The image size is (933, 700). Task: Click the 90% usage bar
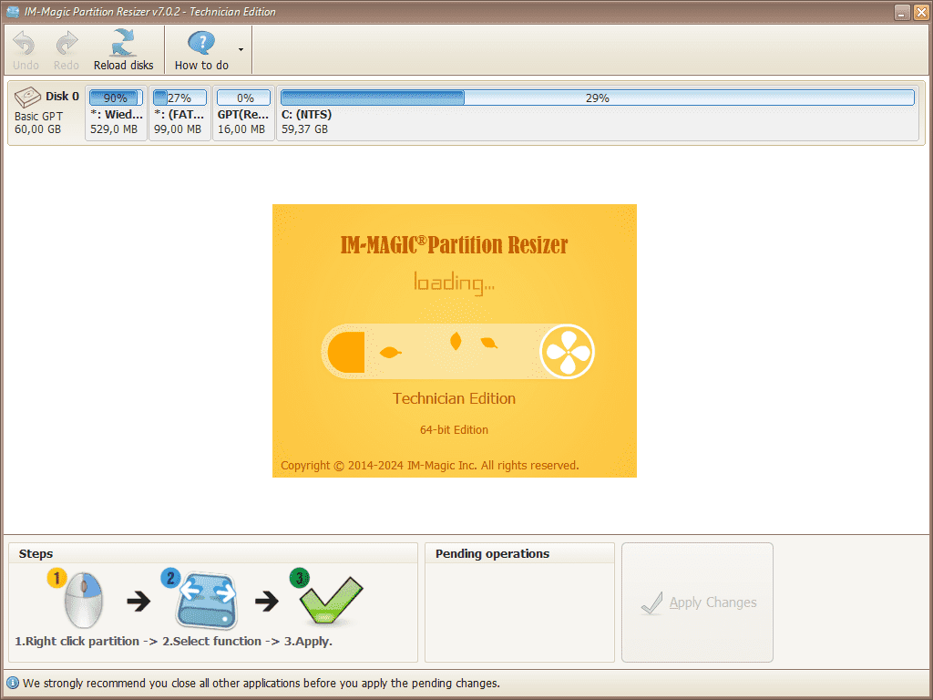pos(116,98)
